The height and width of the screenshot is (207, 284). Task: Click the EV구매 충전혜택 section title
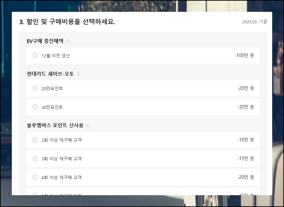pos(45,41)
